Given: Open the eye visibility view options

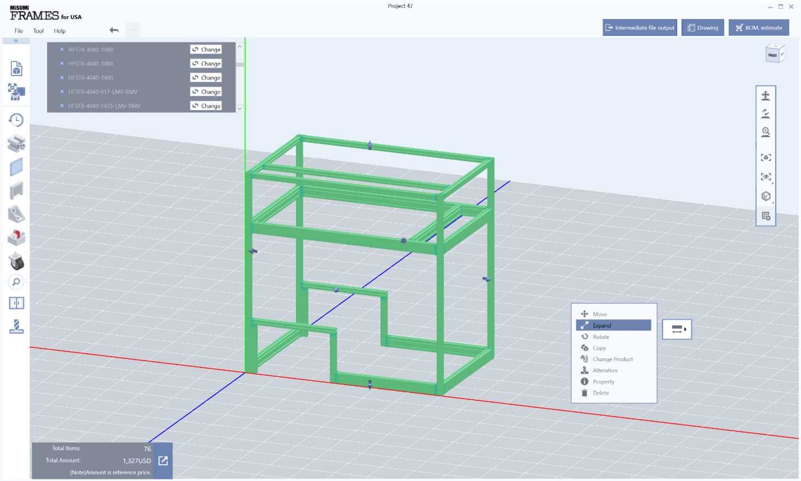Looking at the screenshot, I should pyautogui.click(x=766, y=176).
